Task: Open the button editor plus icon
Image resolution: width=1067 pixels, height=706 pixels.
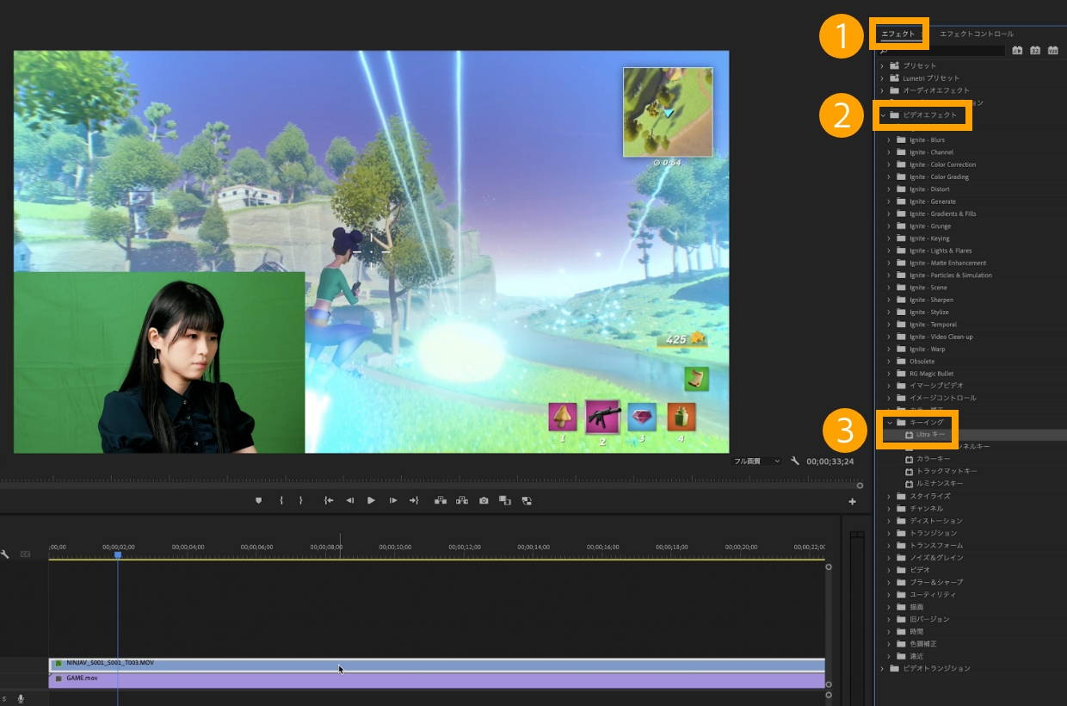Action: pyautogui.click(x=853, y=502)
